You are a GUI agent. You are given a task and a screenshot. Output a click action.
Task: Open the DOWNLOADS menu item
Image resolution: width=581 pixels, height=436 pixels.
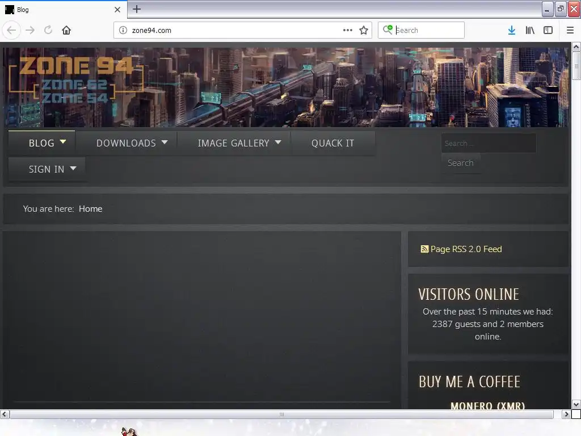126,143
